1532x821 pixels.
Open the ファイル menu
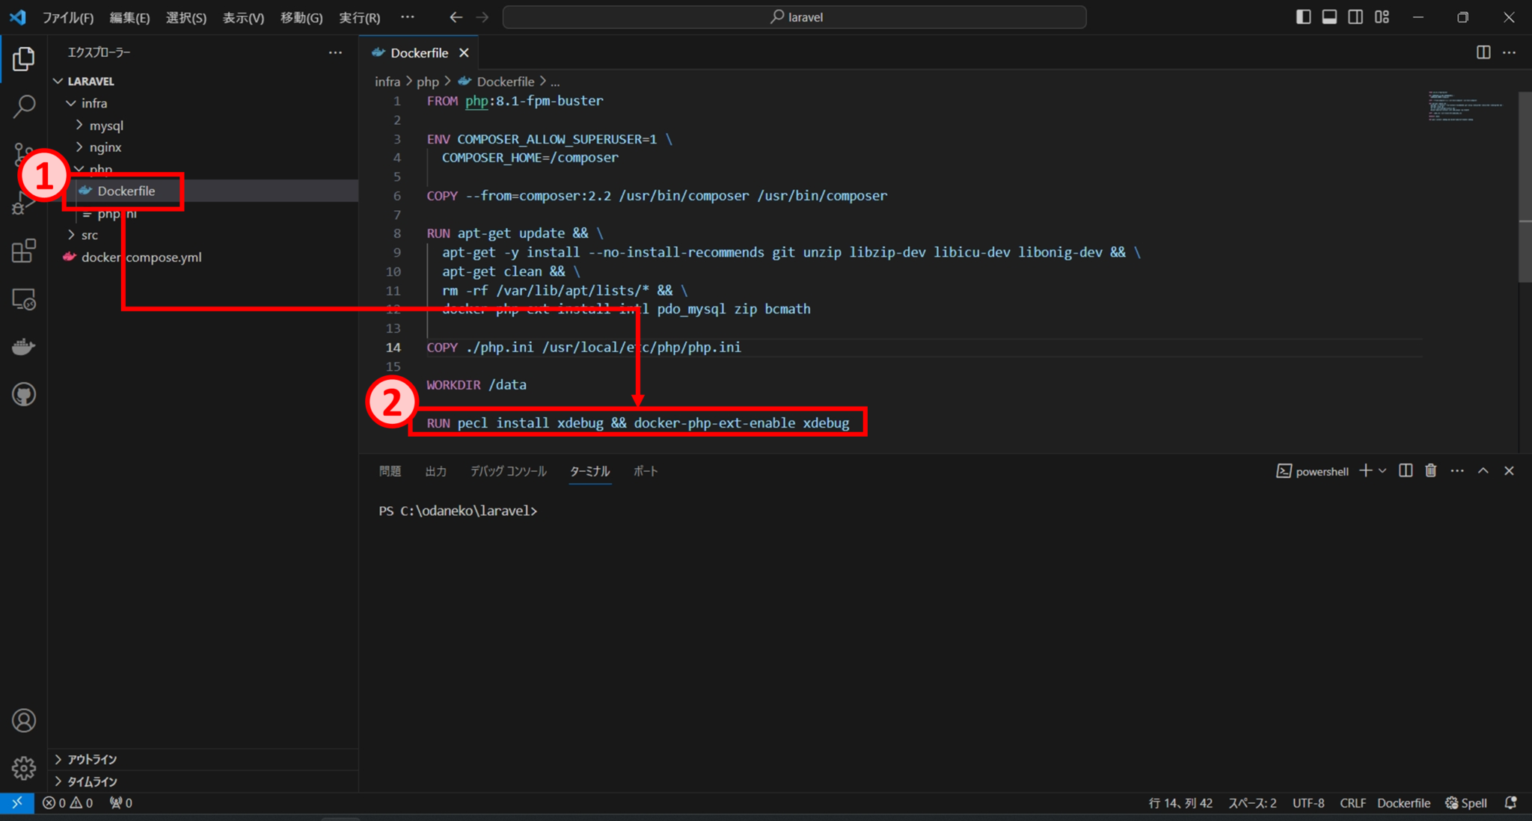pos(69,16)
